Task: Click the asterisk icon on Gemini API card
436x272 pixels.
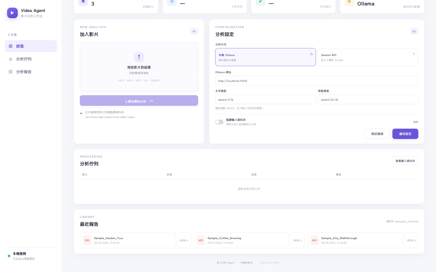Action: (414, 54)
